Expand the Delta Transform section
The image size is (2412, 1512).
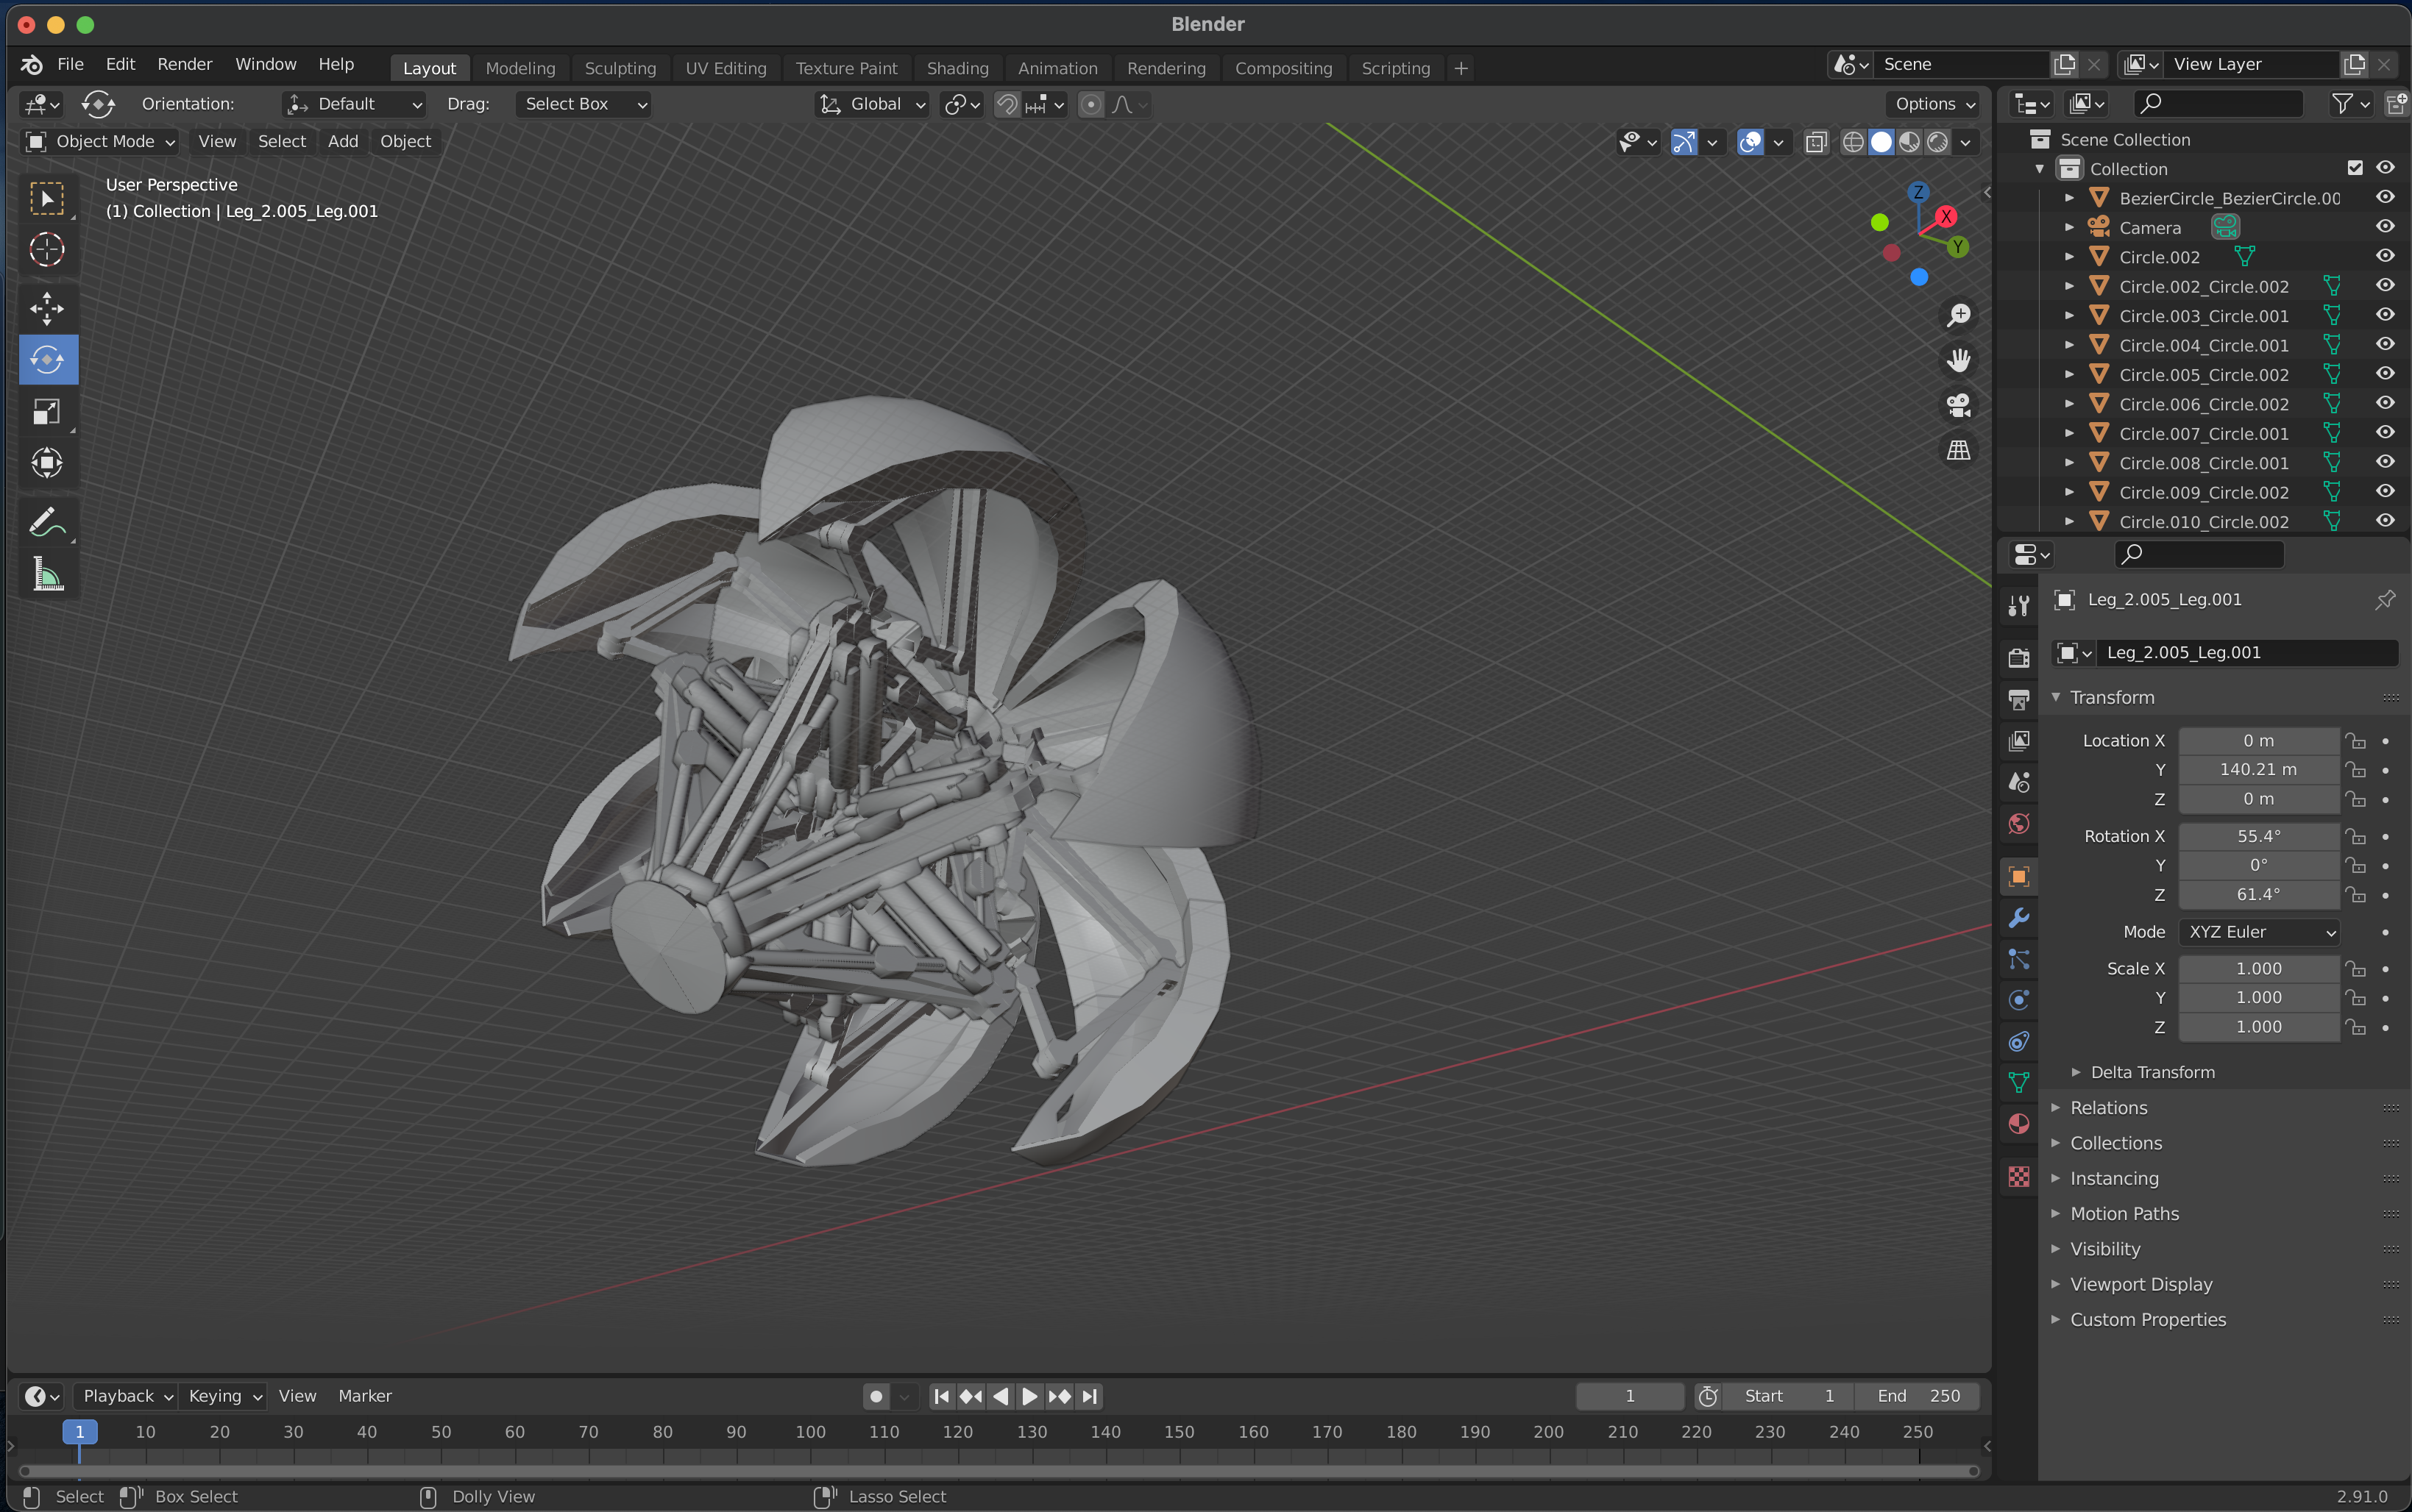tap(2152, 1072)
